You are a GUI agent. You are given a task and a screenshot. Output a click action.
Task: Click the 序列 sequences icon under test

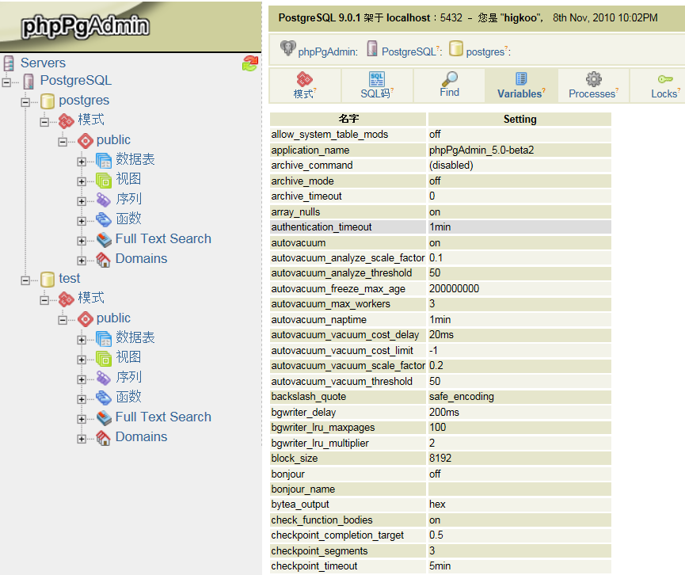click(104, 378)
